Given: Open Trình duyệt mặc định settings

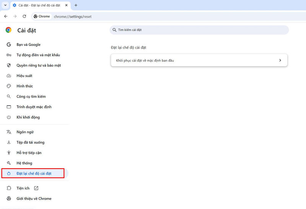Looking at the screenshot, I should point(34,107).
